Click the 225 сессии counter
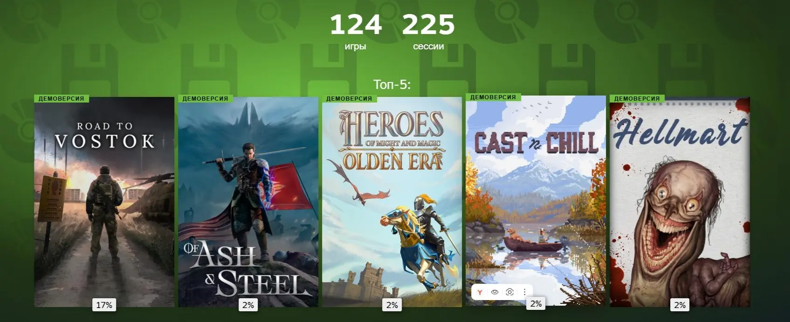 click(428, 32)
